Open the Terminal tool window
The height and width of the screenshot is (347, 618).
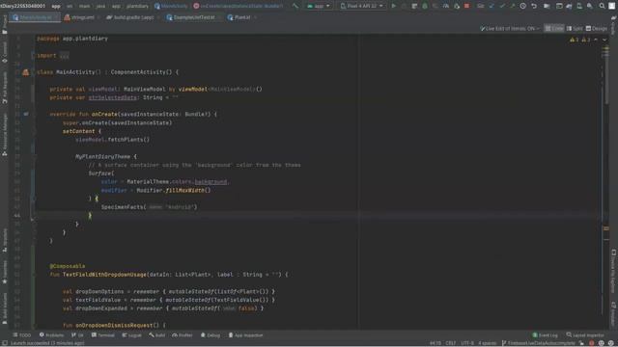click(x=103, y=335)
